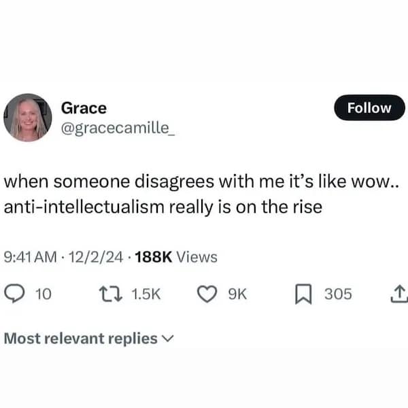View the 188K Views analytics
The width and height of the screenshot is (408, 408).
[176, 257]
